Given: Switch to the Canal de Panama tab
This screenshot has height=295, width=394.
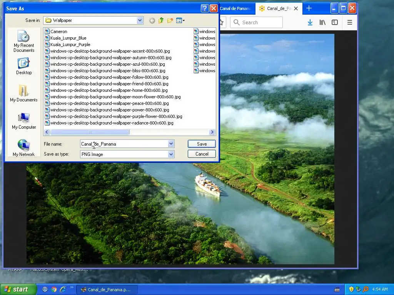Looking at the screenshot, I should coord(237,8).
